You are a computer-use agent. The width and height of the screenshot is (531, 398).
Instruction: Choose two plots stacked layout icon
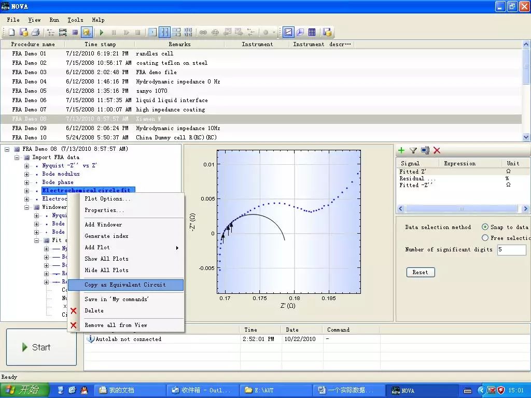[x=176, y=33]
